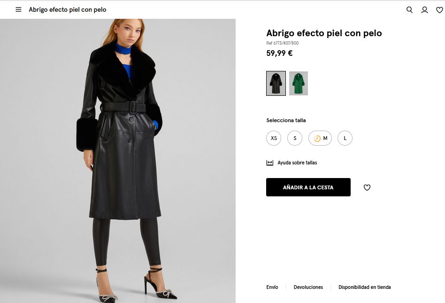This screenshot has width=445, height=303.
Task: Select the black coat color swatch
Action: [x=276, y=83]
